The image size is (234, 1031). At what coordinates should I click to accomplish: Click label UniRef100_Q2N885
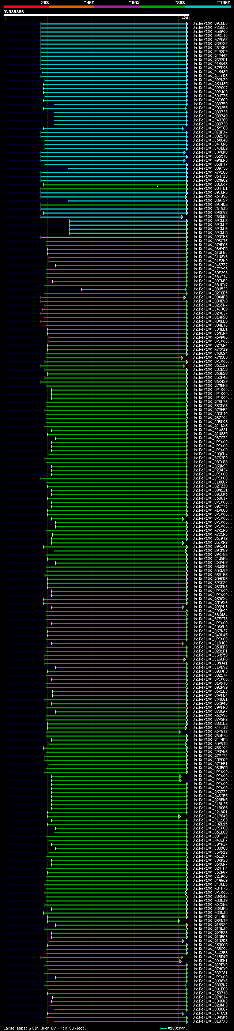pyautogui.click(x=210, y=434)
